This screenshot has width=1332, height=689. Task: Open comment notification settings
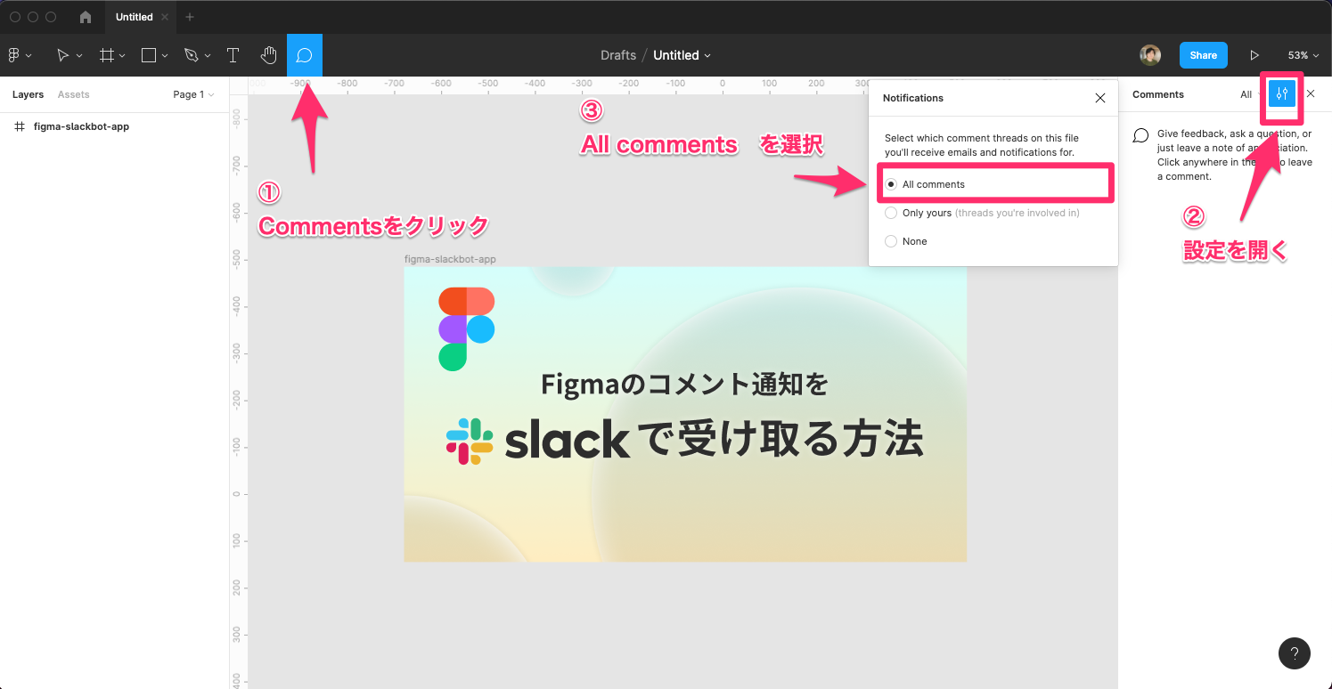(1281, 93)
